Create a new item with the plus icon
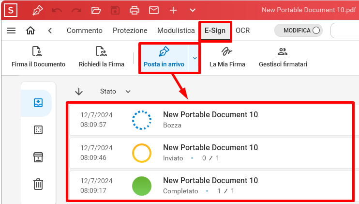The height and width of the screenshot is (204, 359). click(173, 10)
